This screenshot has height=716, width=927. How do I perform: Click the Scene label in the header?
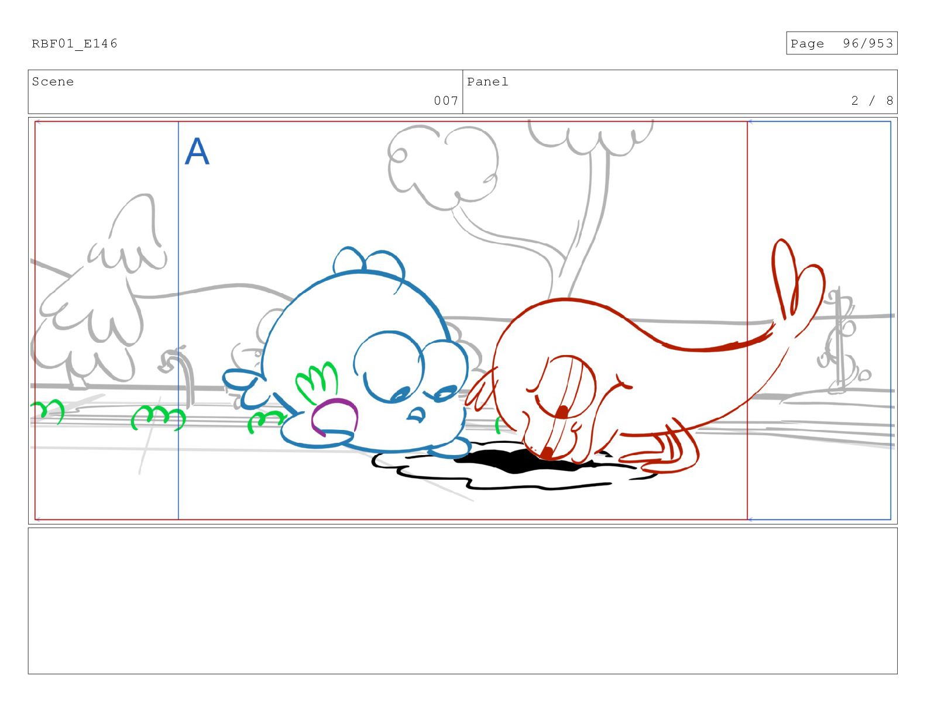click(53, 82)
